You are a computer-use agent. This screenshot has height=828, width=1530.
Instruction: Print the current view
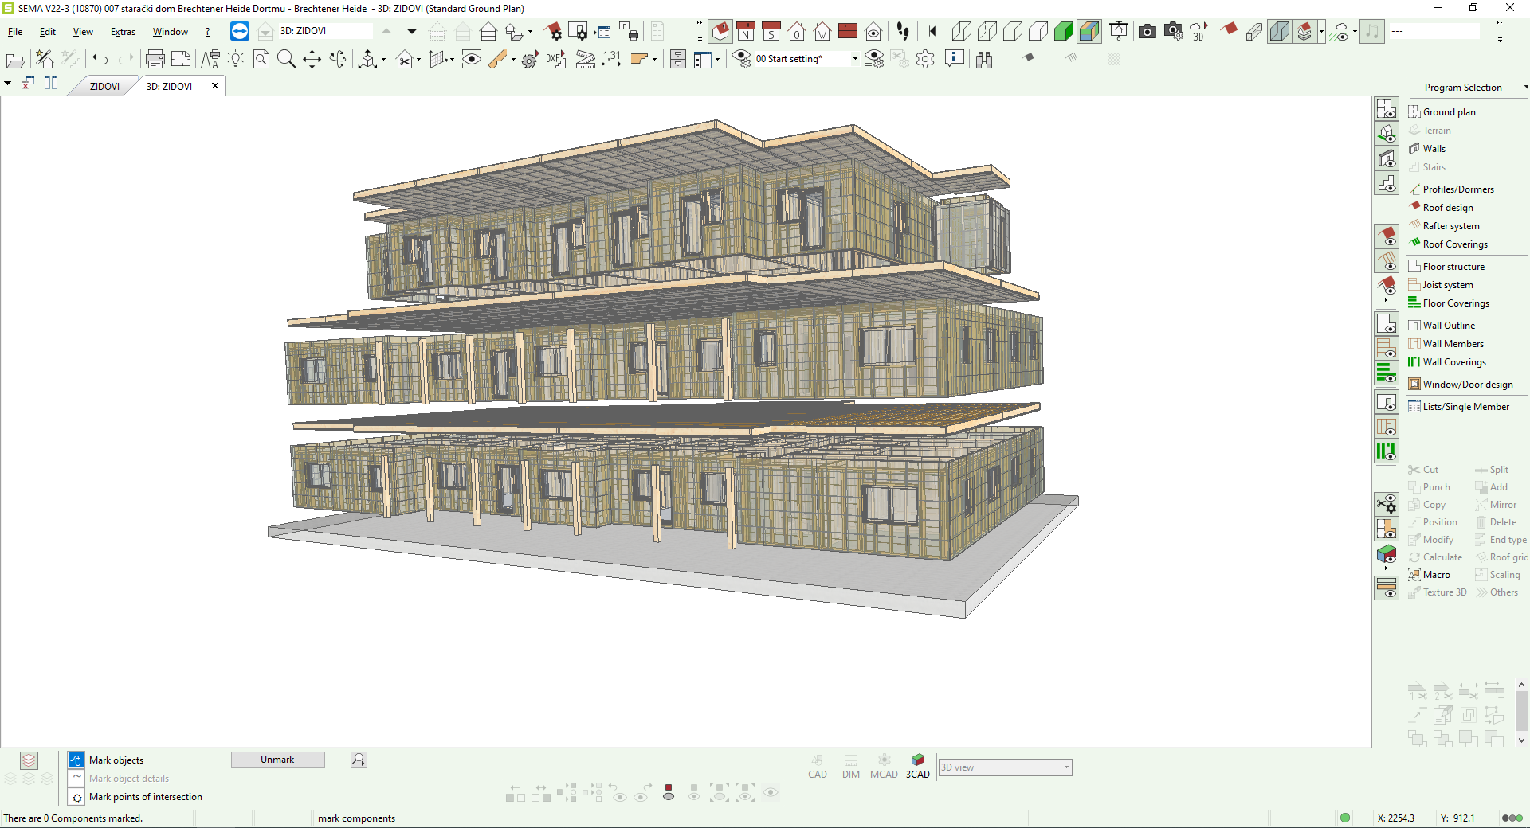(x=155, y=59)
